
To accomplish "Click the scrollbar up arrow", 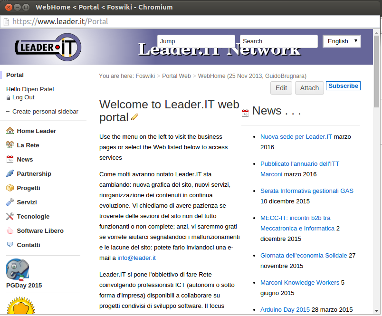I will [377, 33].
